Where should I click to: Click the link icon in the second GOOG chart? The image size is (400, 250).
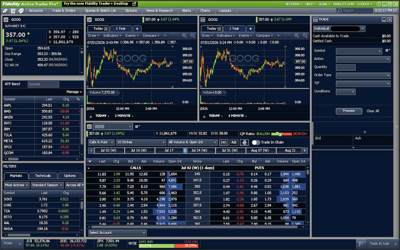[x=203, y=20]
